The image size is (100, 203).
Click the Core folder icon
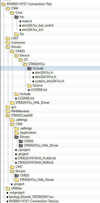[12, 13]
